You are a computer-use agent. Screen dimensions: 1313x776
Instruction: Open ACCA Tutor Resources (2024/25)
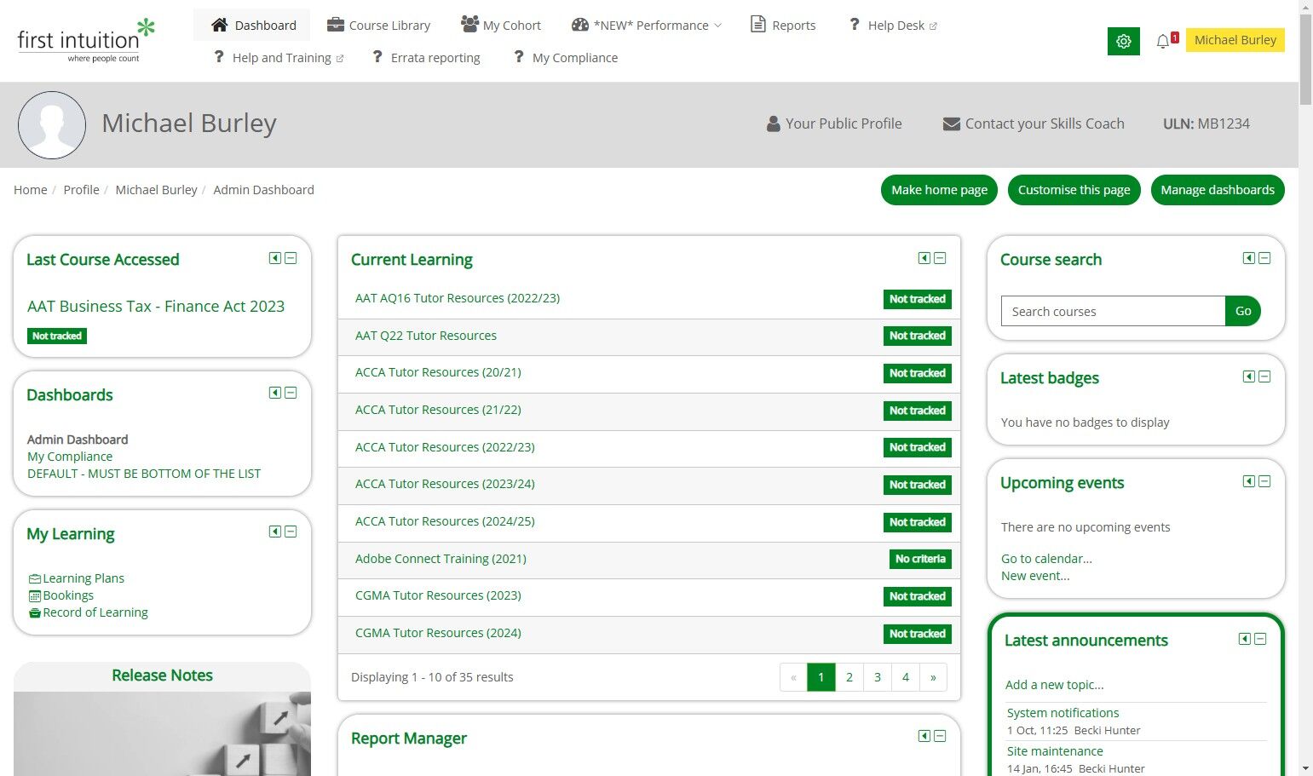(445, 521)
